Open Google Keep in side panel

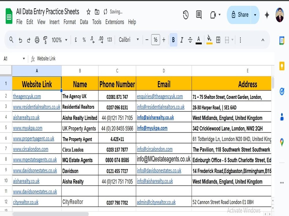tap(282, 66)
